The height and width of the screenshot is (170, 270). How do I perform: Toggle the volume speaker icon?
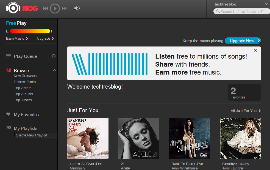tap(77, 8)
